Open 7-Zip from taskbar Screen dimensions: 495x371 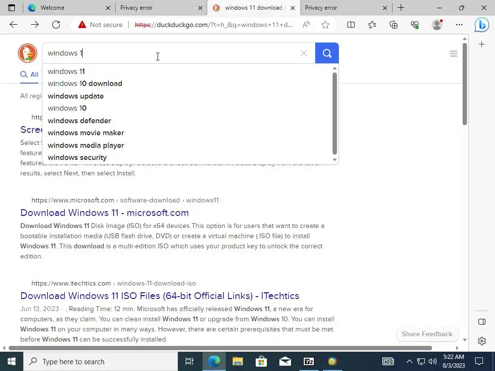click(x=309, y=361)
